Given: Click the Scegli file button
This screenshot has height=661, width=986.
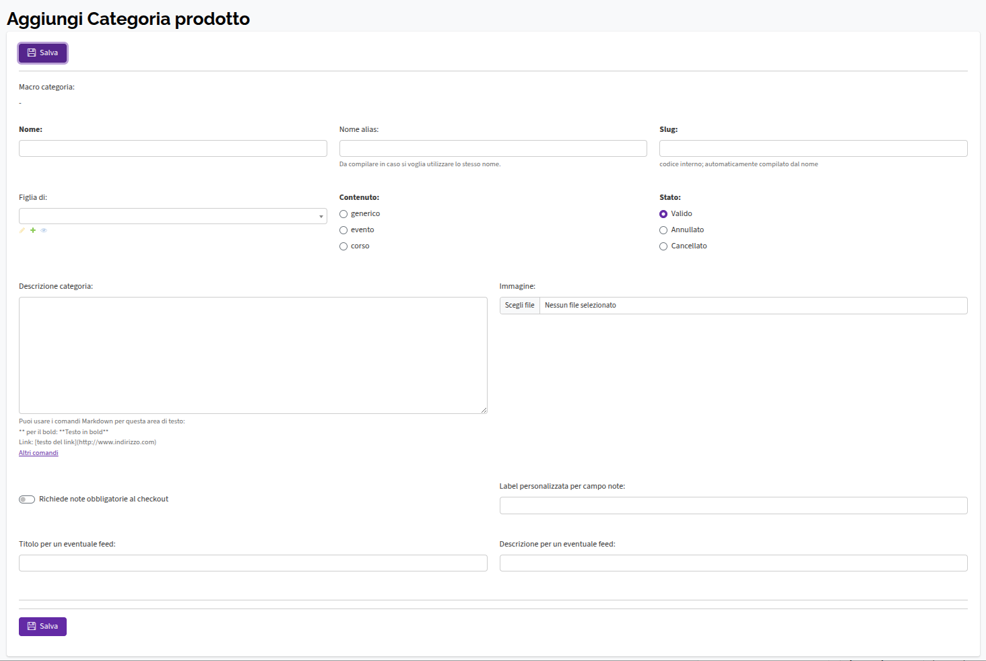Looking at the screenshot, I should (520, 306).
